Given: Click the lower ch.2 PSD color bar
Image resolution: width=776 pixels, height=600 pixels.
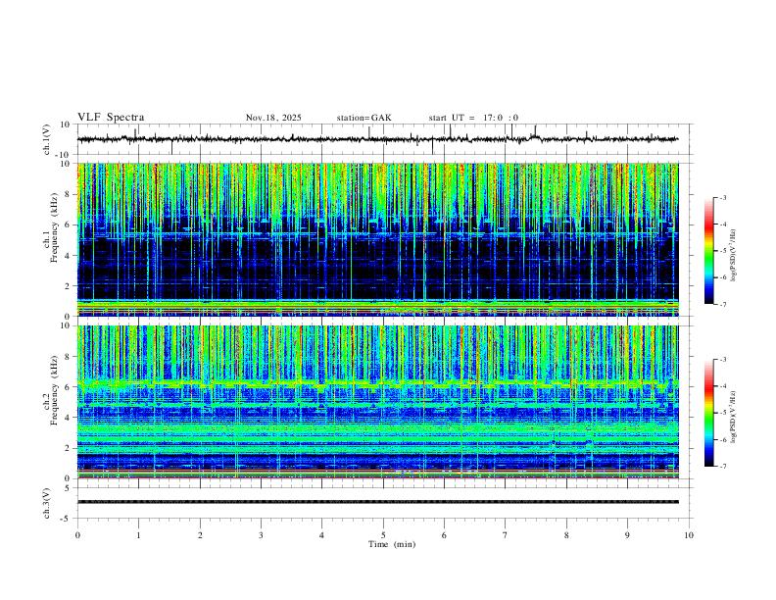Looking at the screenshot, I should tap(709, 413).
